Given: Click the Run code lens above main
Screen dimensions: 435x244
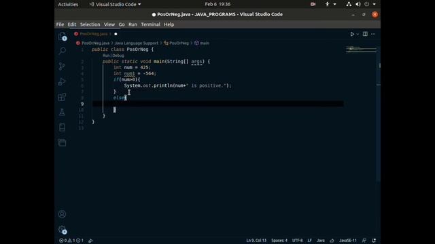Looking at the screenshot, I should pyautogui.click(x=106, y=56).
